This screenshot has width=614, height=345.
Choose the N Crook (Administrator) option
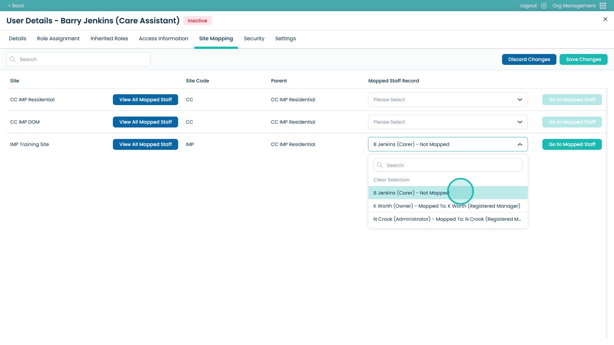[x=447, y=219]
